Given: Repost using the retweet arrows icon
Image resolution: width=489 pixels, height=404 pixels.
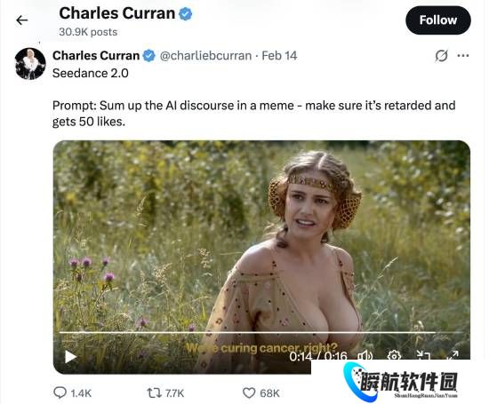Looking at the screenshot, I should tap(154, 393).
